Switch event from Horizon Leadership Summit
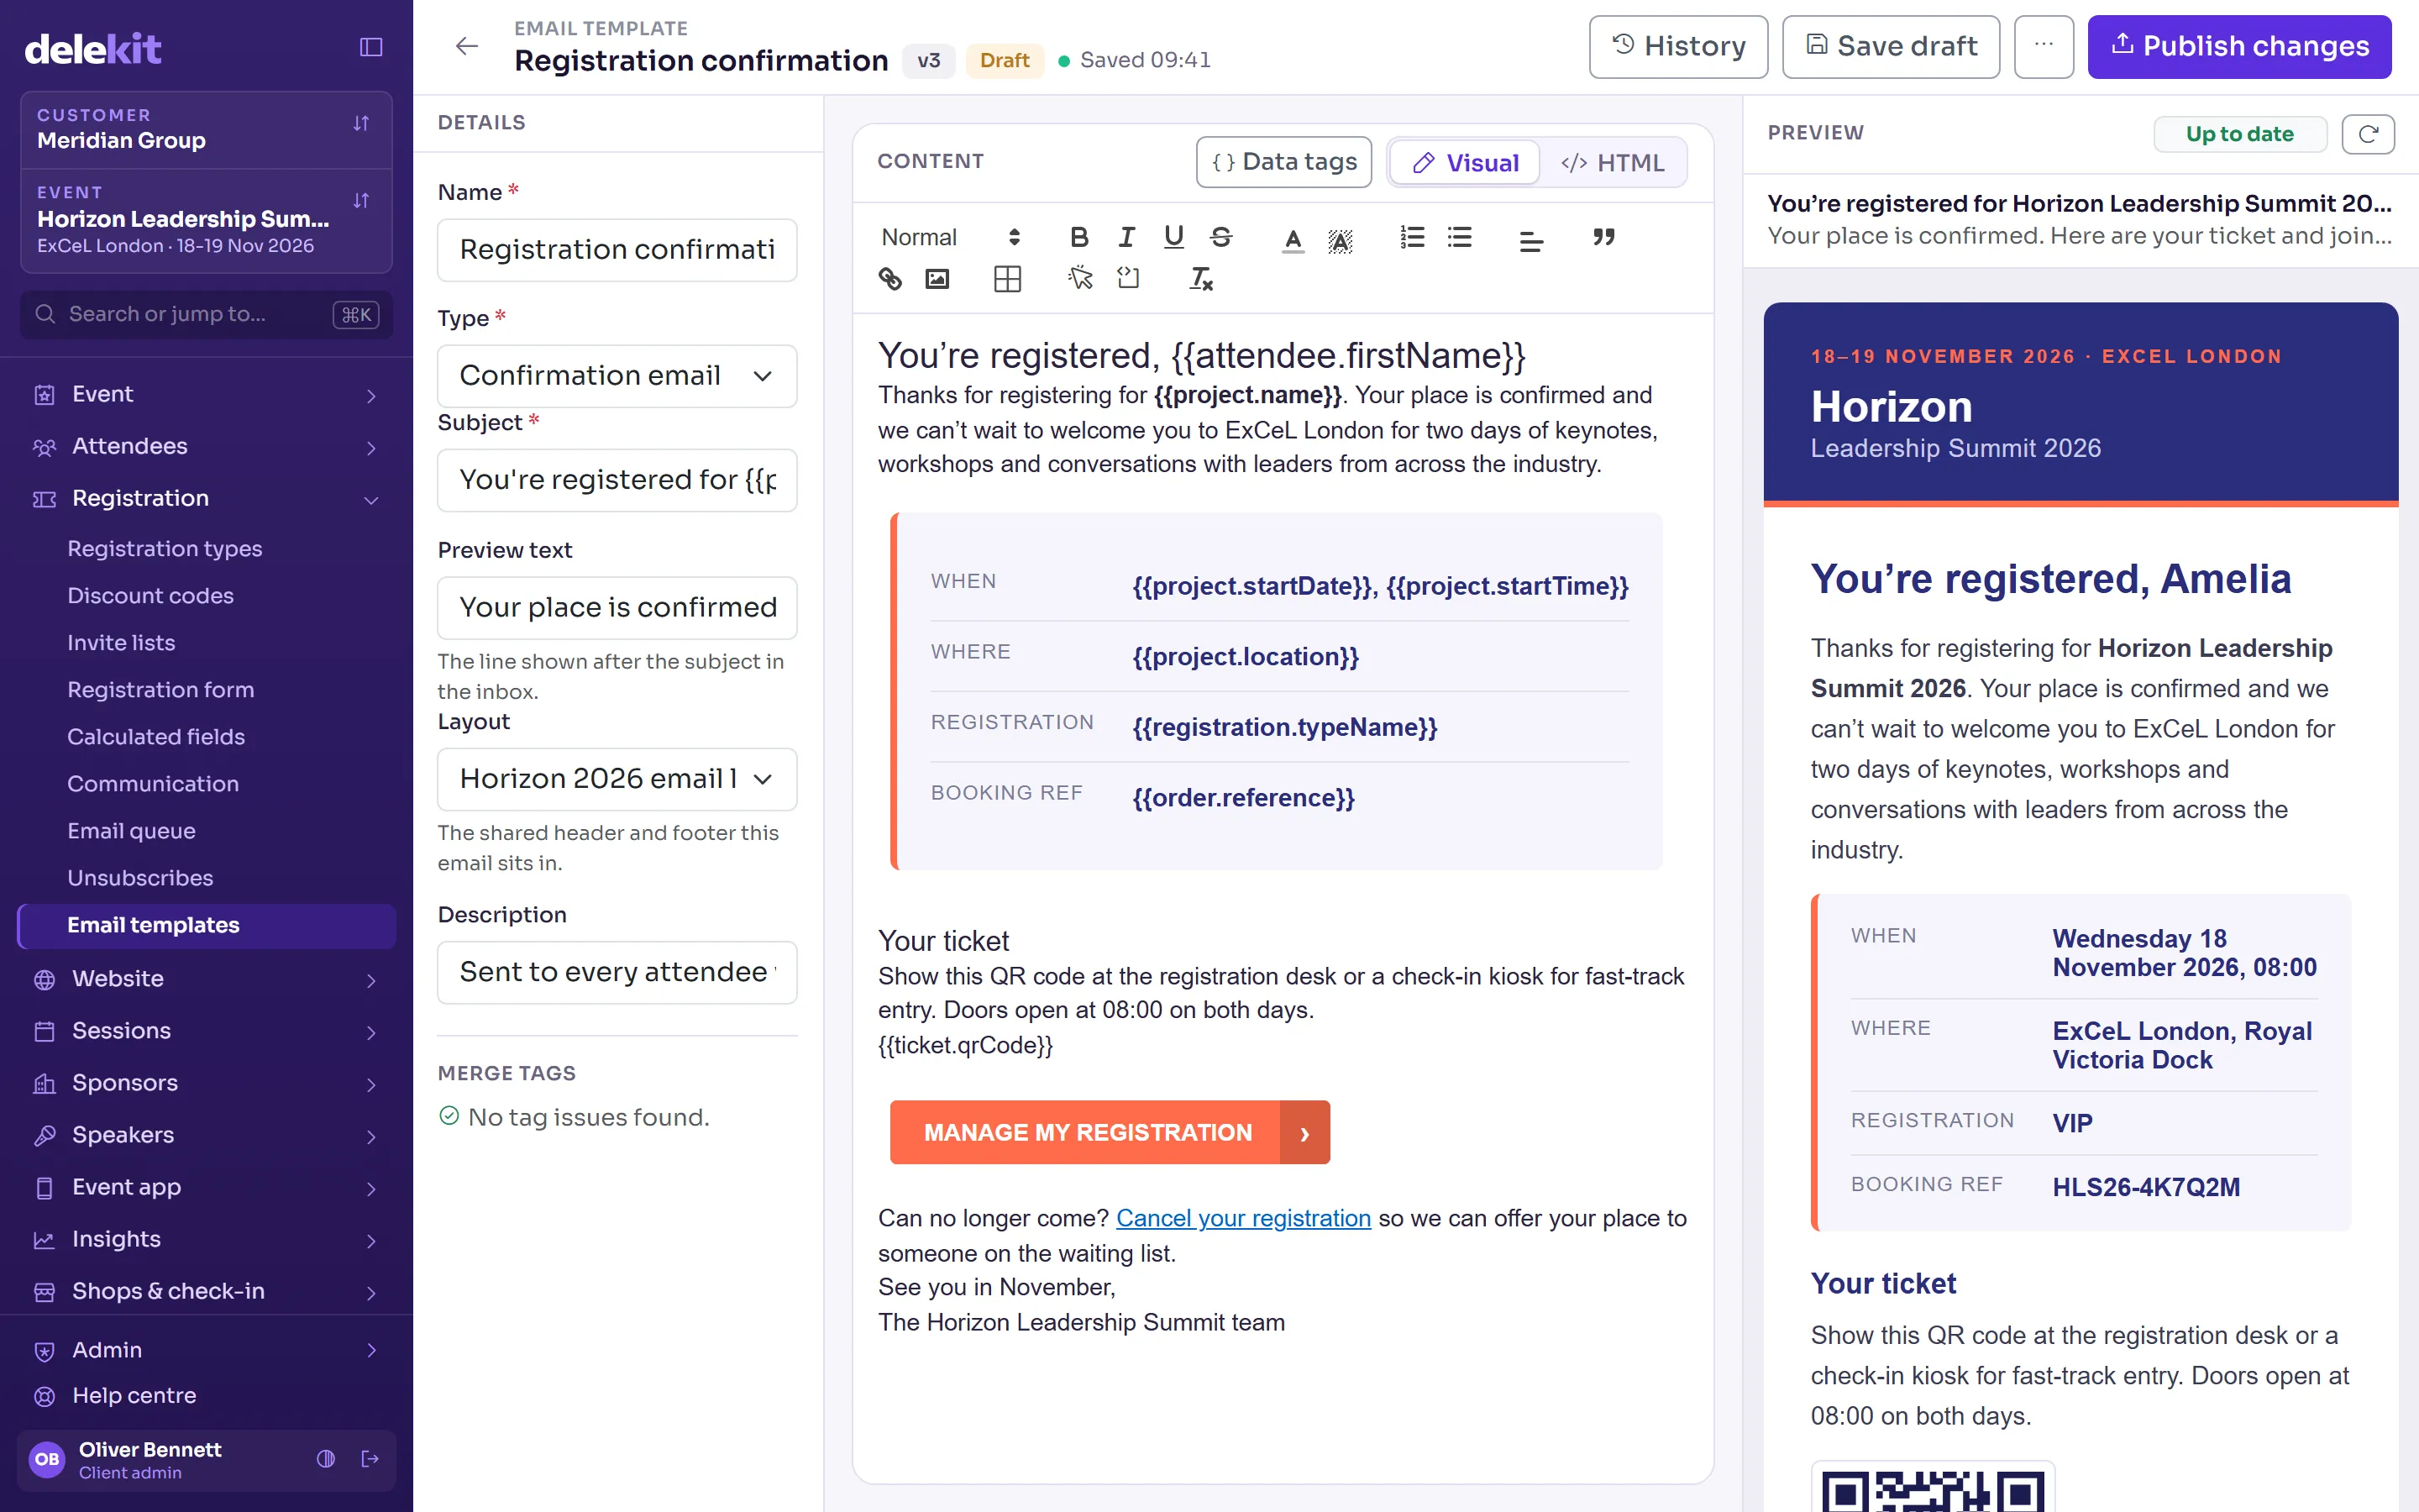The width and height of the screenshot is (2419, 1512). pyautogui.click(x=206, y=220)
